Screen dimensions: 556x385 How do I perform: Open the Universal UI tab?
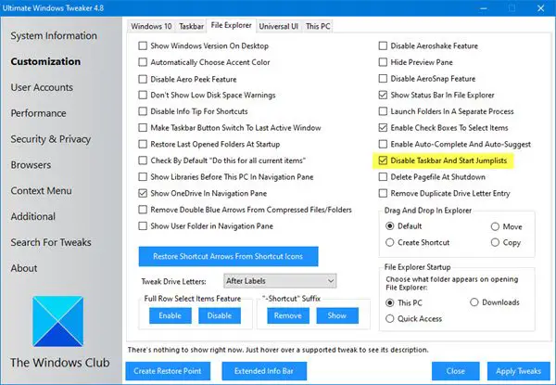[278, 26]
